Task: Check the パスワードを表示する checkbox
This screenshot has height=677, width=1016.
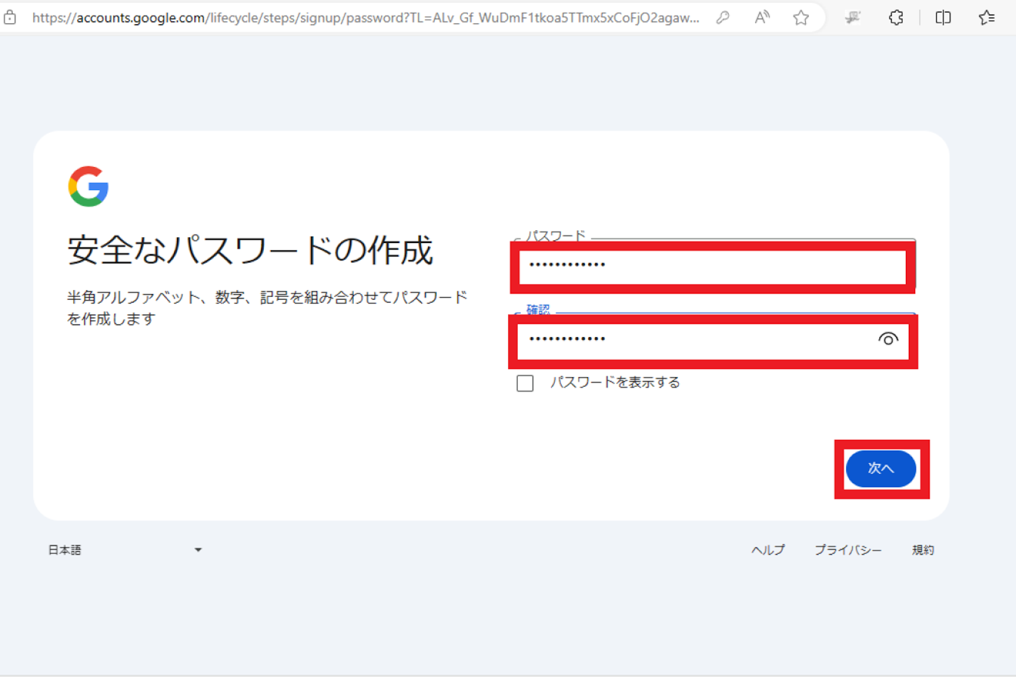Action: click(525, 383)
